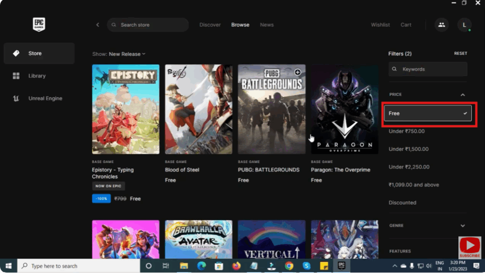485x273 pixels.
Task: Click the Epic Games logo
Action: pyautogui.click(x=39, y=24)
